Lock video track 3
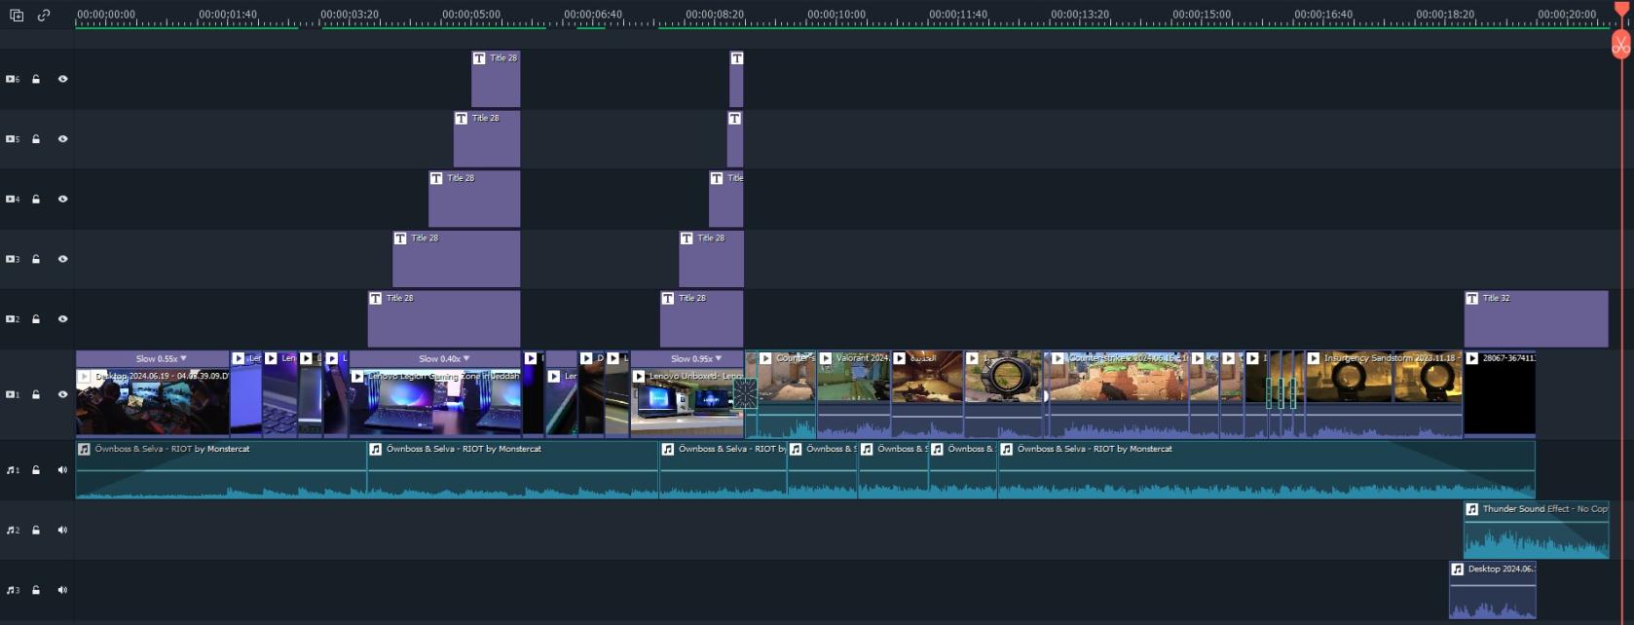The width and height of the screenshot is (1634, 625). click(36, 259)
